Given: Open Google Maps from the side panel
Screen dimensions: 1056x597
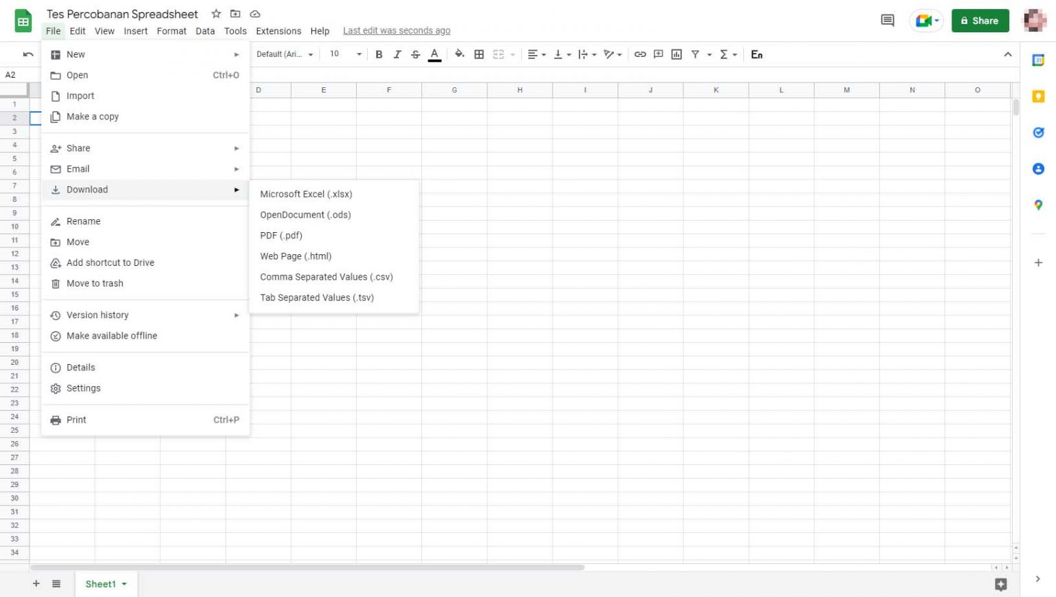Looking at the screenshot, I should [1038, 205].
